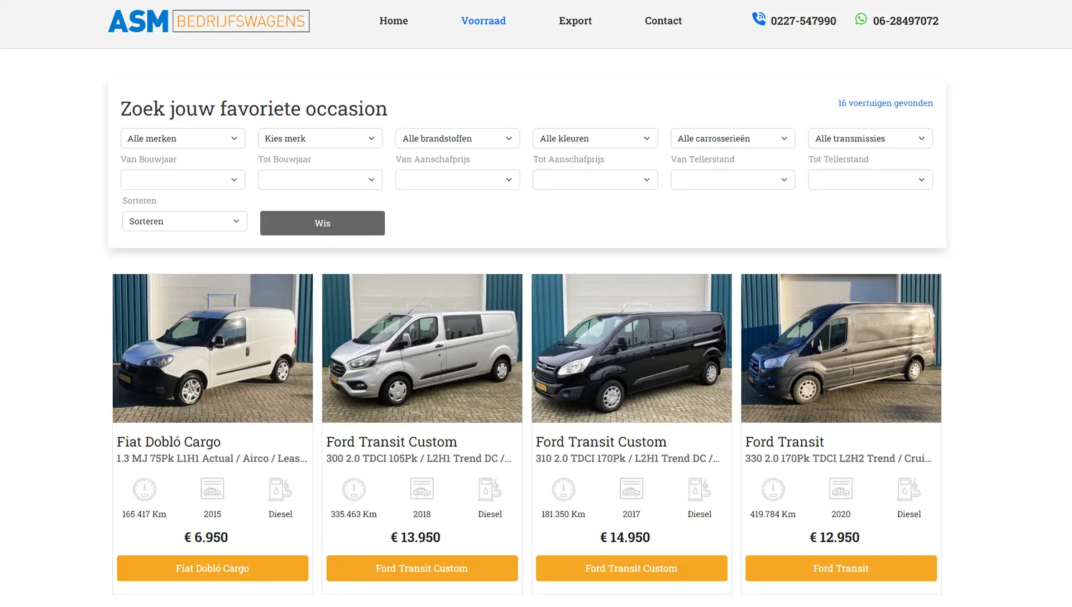Click the odometer icon on Fiat Dobló card
The width and height of the screenshot is (1072, 607).
click(x=144, y=489)
